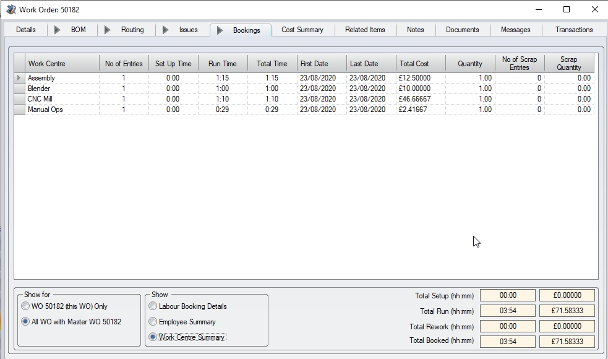The width and height of the screenshot is (608, 359).
Task: Select 'WO 50182 (this WO) Only' option
Action: click(x=25, y=306)
